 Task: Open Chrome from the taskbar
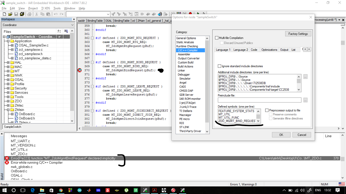click(x=61, y=190)
